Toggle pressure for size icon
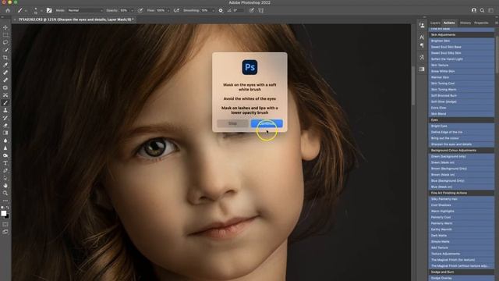The height and width of the screenshot is (281, 499). [x=251, y=10]
